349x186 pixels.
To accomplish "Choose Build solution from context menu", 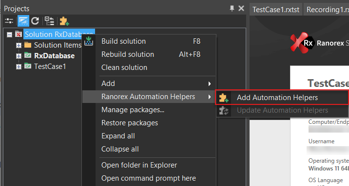I will pyautogui.click(x=149, y=41).
